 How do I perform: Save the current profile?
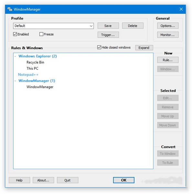click(x=108, y=26)
